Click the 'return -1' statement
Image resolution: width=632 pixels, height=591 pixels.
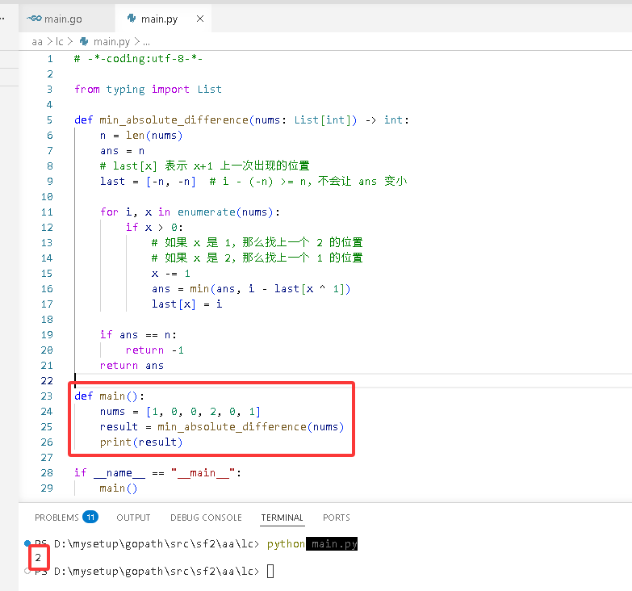click(x=155, y=350)
